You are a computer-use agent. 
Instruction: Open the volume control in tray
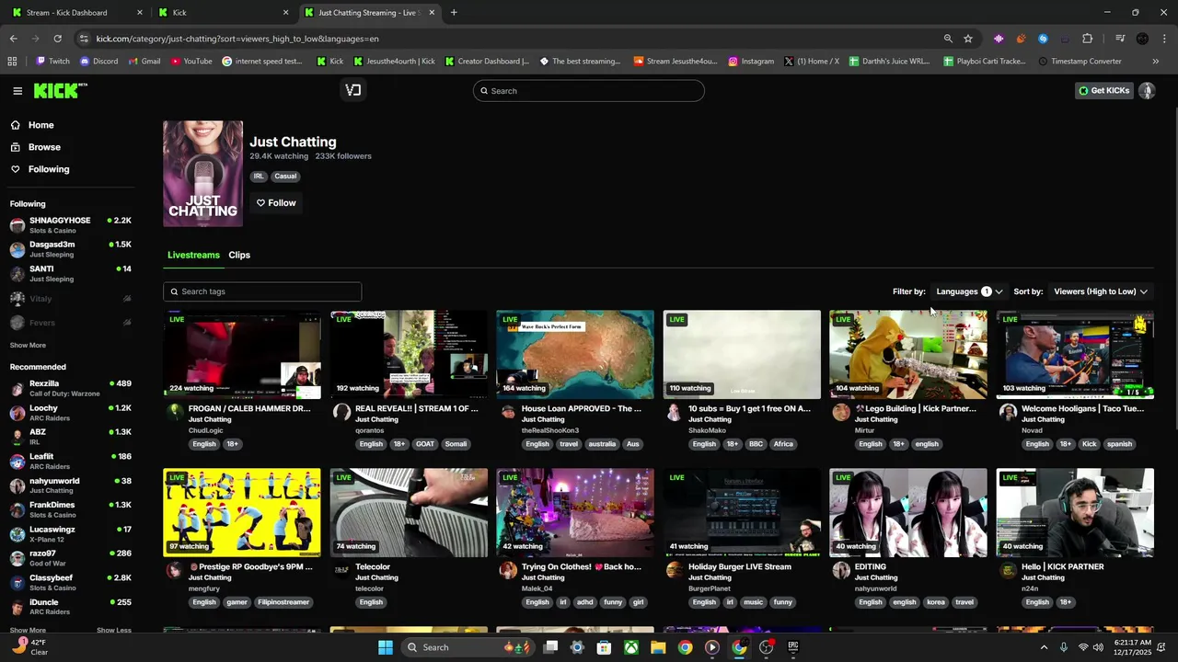pos(1098,647)
